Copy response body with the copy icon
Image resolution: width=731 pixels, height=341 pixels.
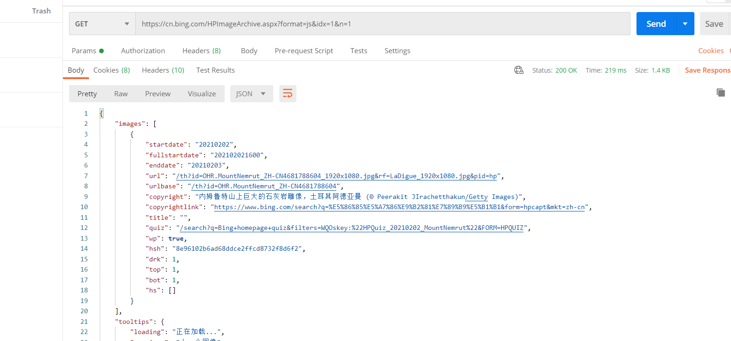click(720, 93)
